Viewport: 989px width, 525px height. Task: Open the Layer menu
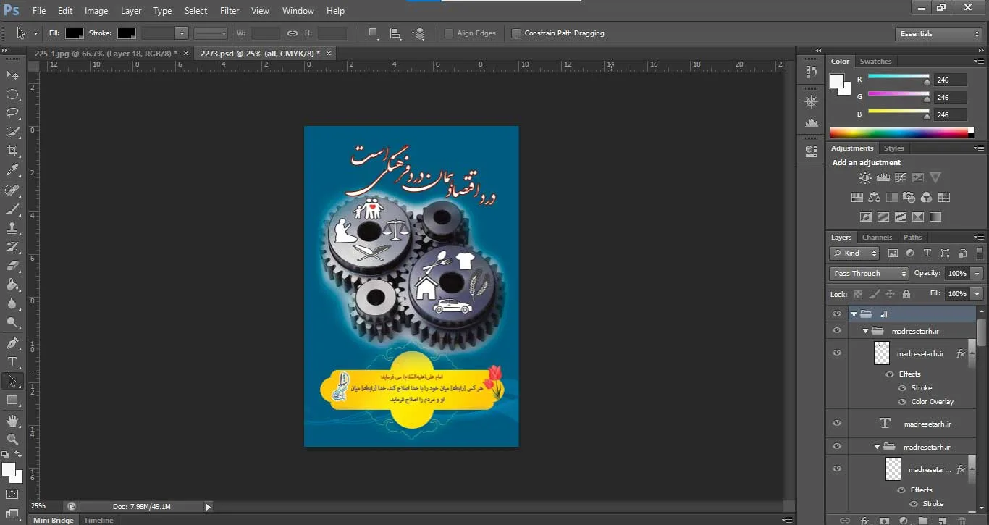(131, 11)
